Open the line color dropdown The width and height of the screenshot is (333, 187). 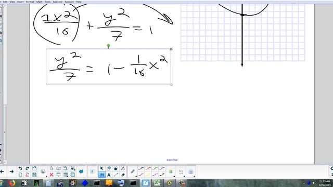pyautogui.click(x=171, y=171)
